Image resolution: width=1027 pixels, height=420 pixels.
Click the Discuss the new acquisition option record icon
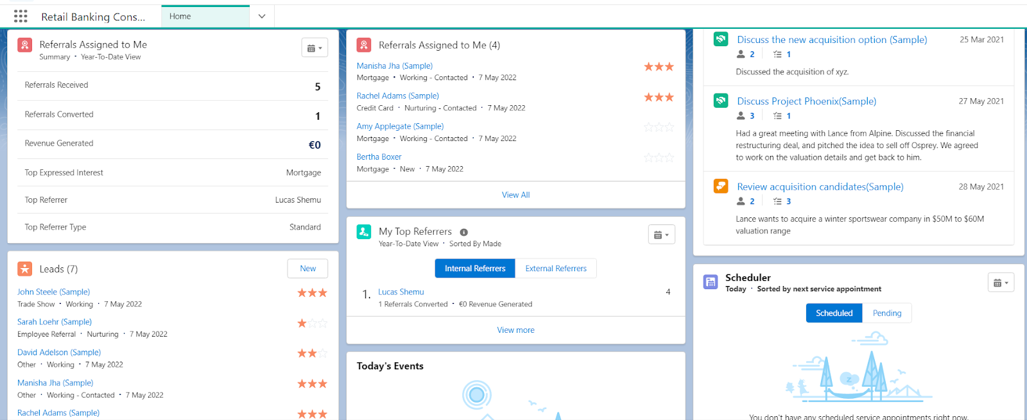[721, 39]
